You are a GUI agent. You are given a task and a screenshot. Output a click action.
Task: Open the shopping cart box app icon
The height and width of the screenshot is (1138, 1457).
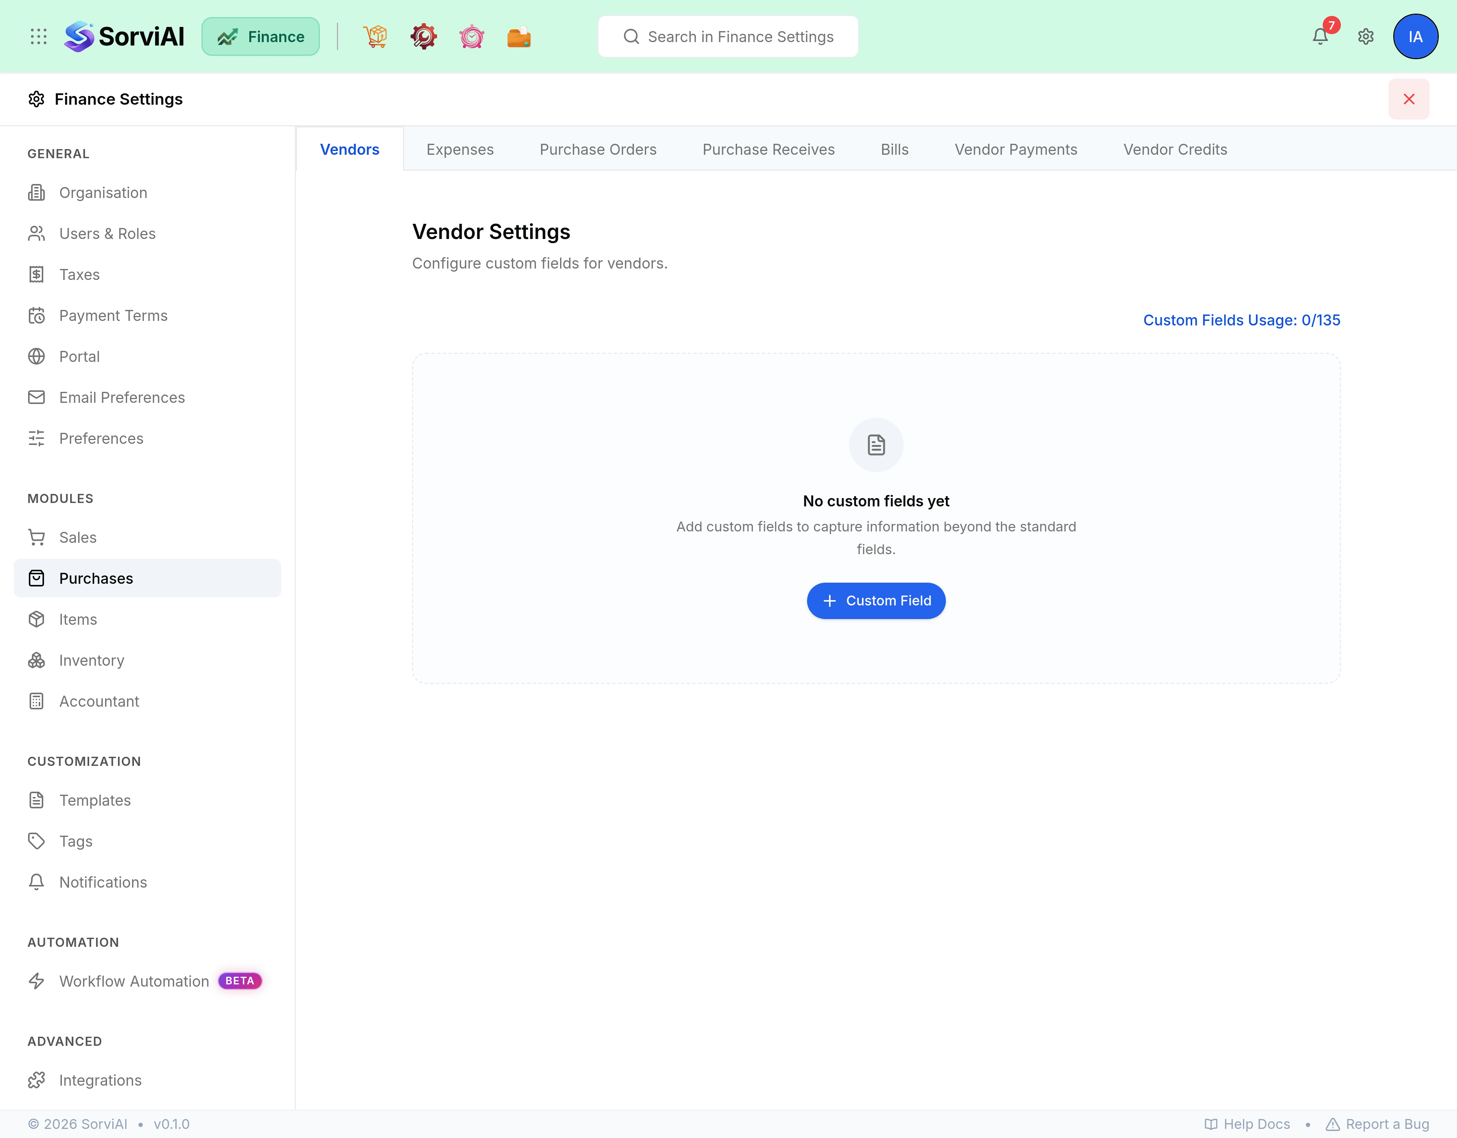coord(376,37)
